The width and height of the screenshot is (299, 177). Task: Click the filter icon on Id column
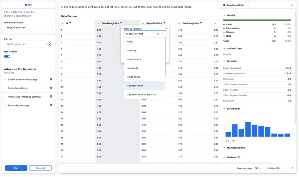coord(70,23)
